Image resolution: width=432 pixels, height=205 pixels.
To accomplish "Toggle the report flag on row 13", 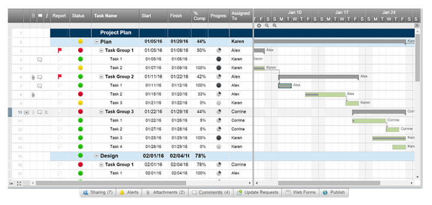I will pyautogui.click(x=59, y=138).
